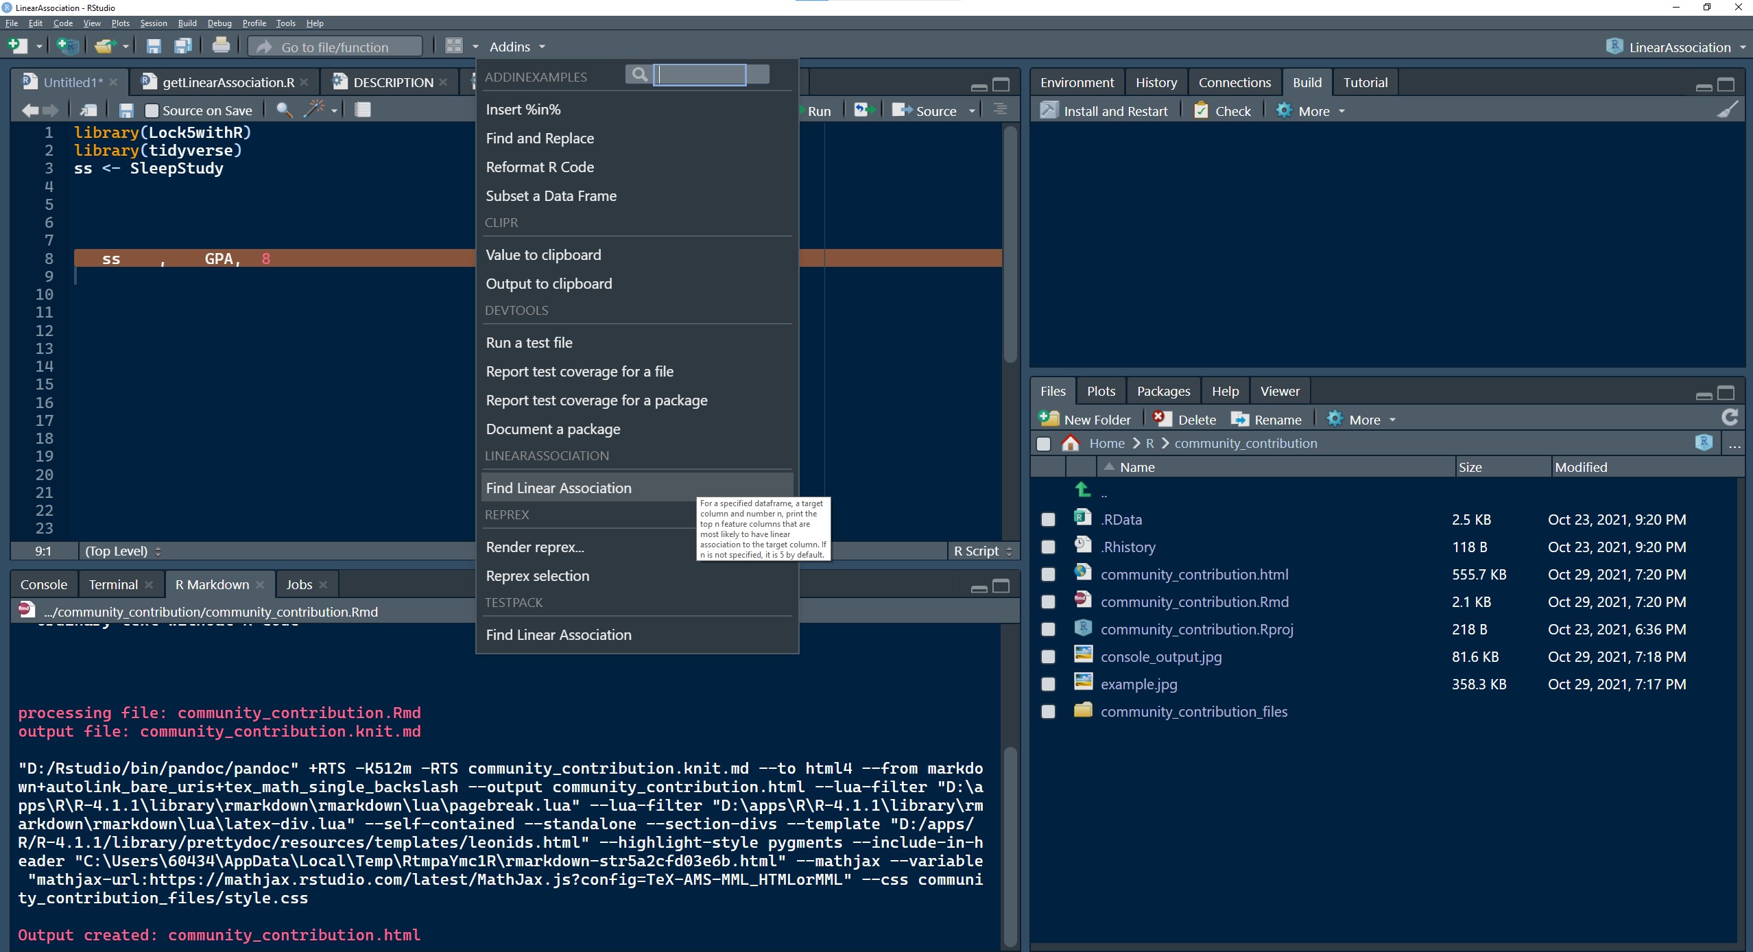This screenshot has height=952, width=1753.
Task: Click the Code tools magic wand icon
Action: 314,109
